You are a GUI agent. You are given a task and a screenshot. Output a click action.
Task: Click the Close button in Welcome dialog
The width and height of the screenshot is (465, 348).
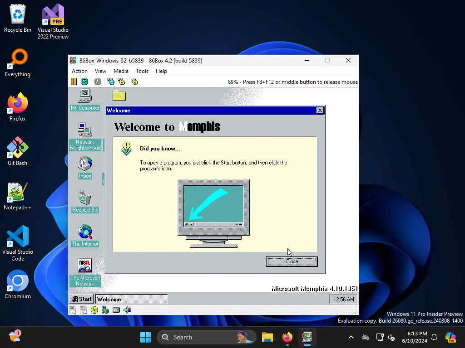click(x=292, y=261)
